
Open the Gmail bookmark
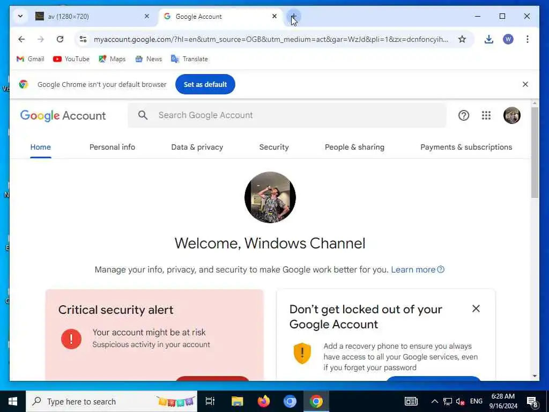tap(31, 59)
